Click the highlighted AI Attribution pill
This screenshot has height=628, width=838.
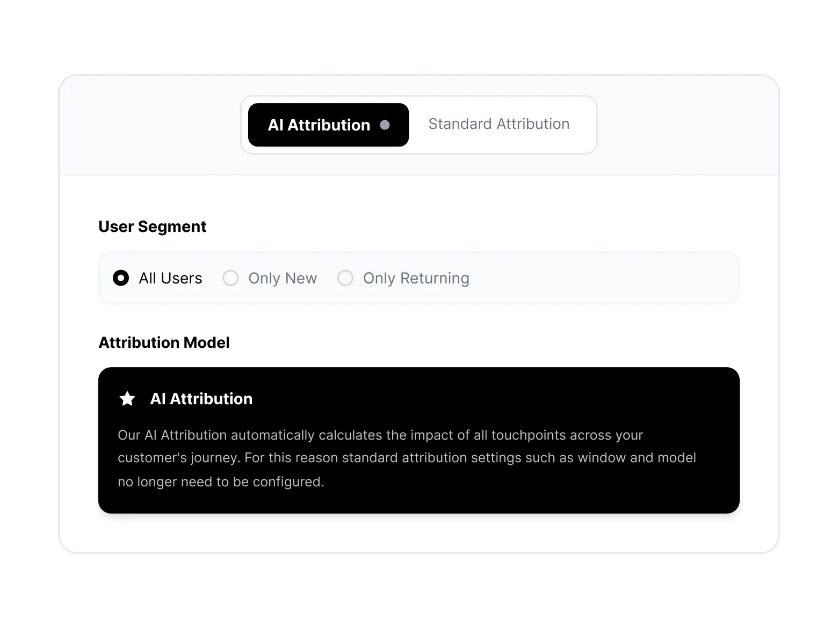pyautogui.click(x=328, y=125)
